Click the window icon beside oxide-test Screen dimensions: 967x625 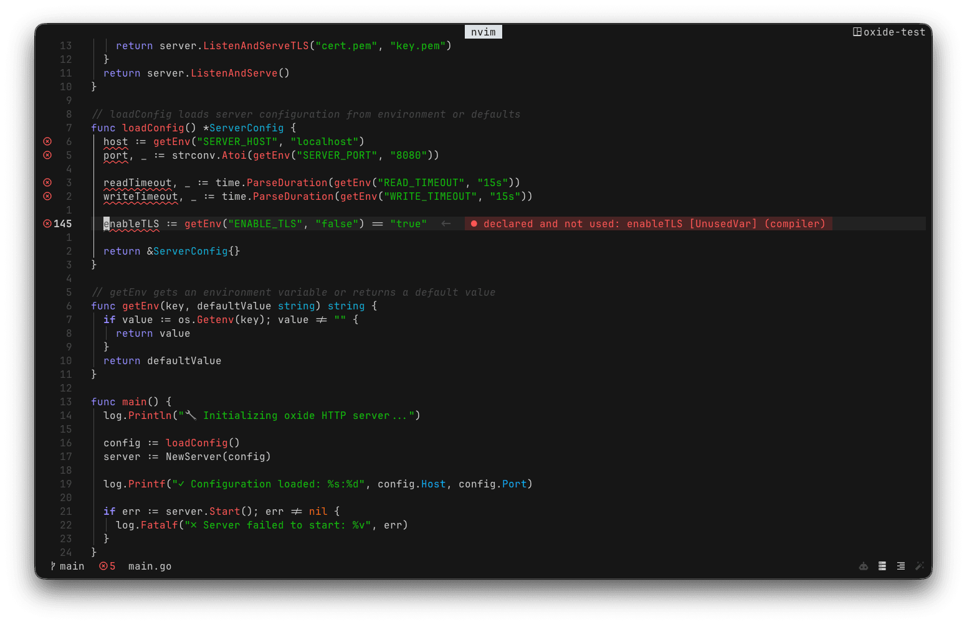[857, 32]
